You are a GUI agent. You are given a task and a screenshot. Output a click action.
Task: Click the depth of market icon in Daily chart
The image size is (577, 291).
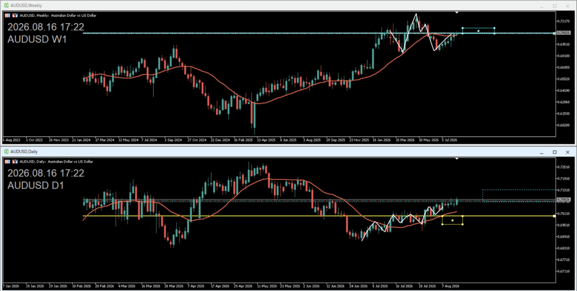[x=15, y=162]
